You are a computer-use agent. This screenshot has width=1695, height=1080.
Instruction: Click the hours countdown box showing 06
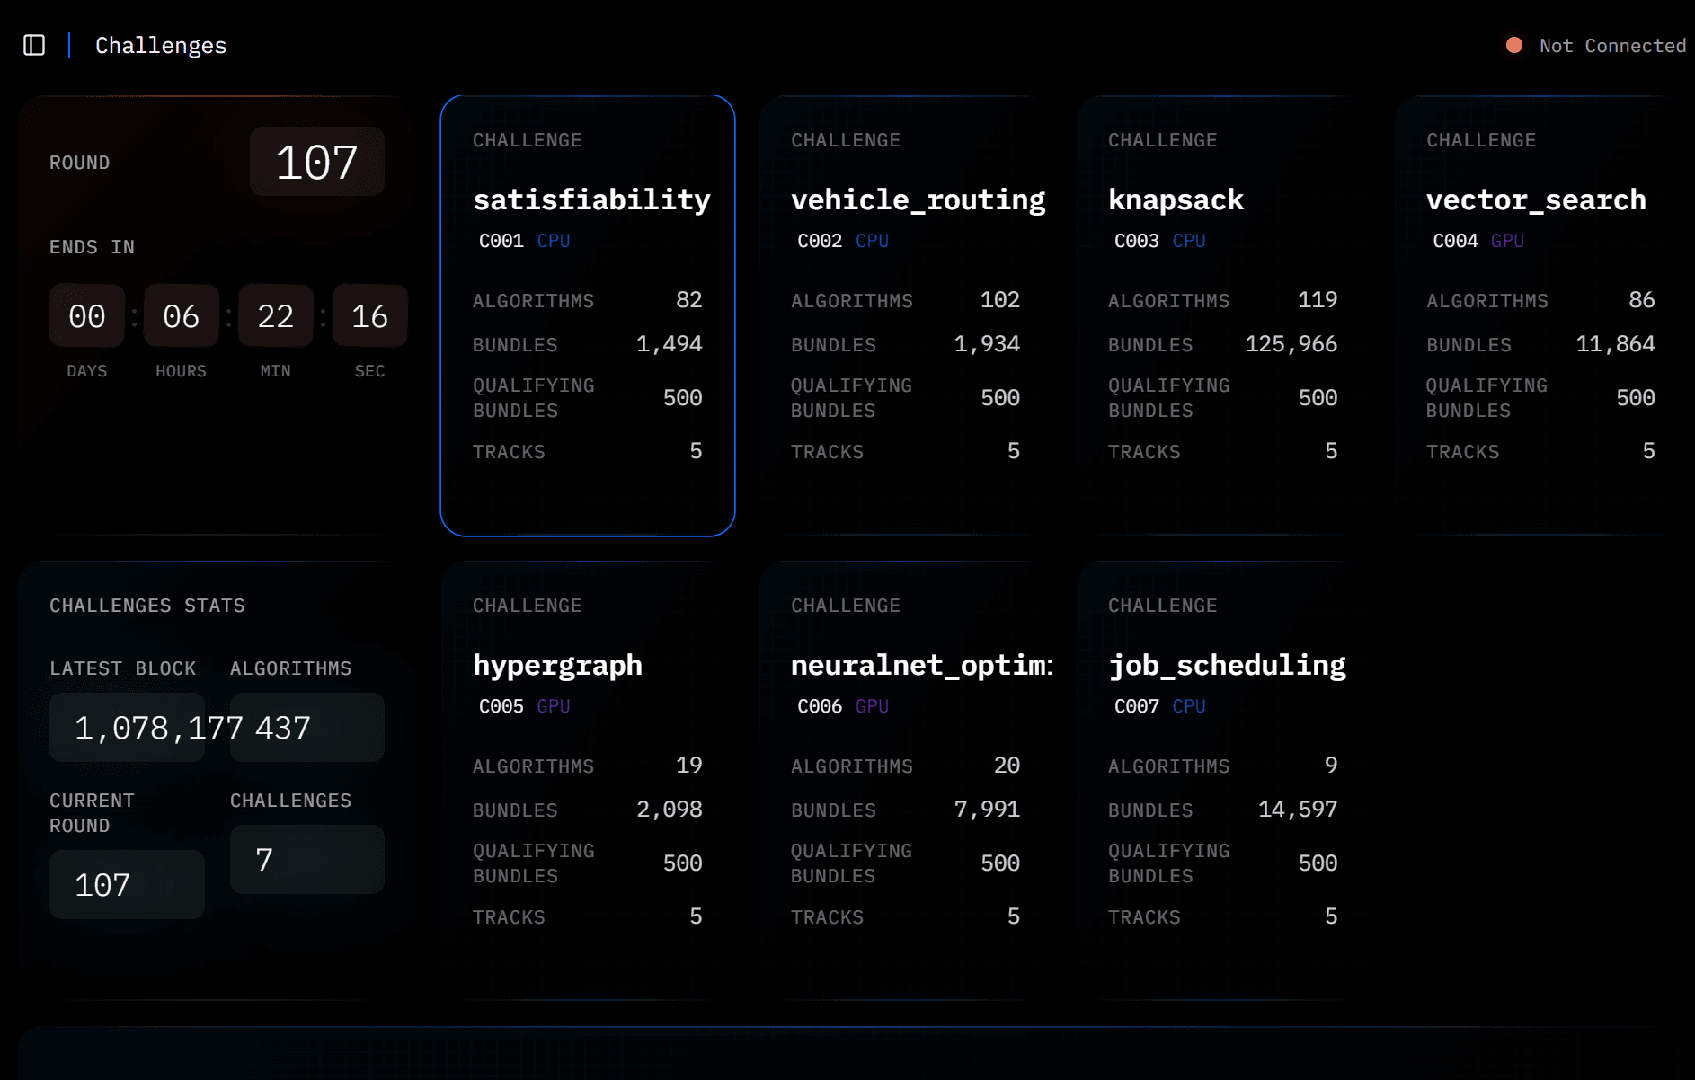181,316
